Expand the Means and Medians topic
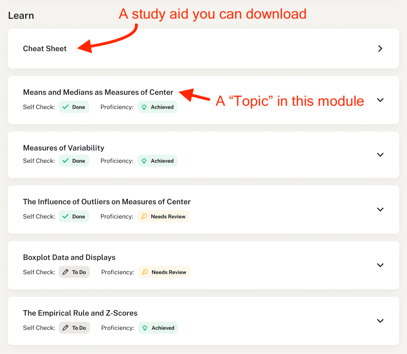The height and width of the screenshot is (354, 407). [380, 100]
